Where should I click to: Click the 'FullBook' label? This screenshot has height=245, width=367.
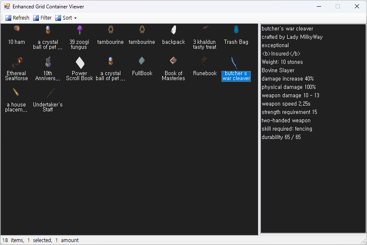tap(142, 73)
